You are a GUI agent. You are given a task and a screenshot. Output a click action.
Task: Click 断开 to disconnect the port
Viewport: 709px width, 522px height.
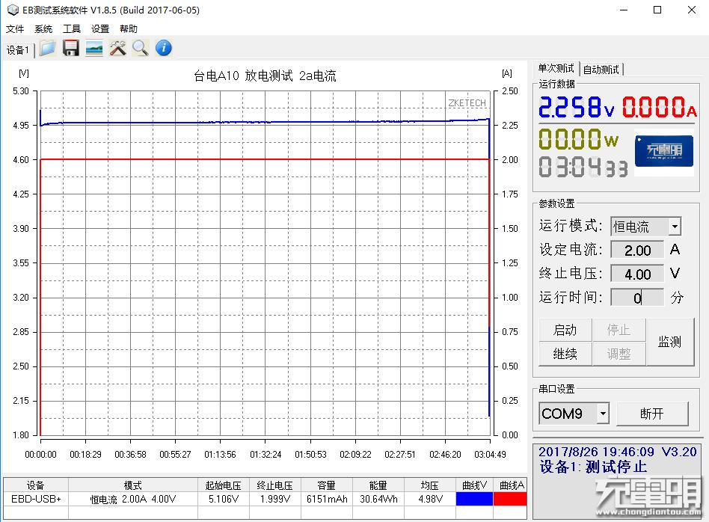(x=654, y=413)
